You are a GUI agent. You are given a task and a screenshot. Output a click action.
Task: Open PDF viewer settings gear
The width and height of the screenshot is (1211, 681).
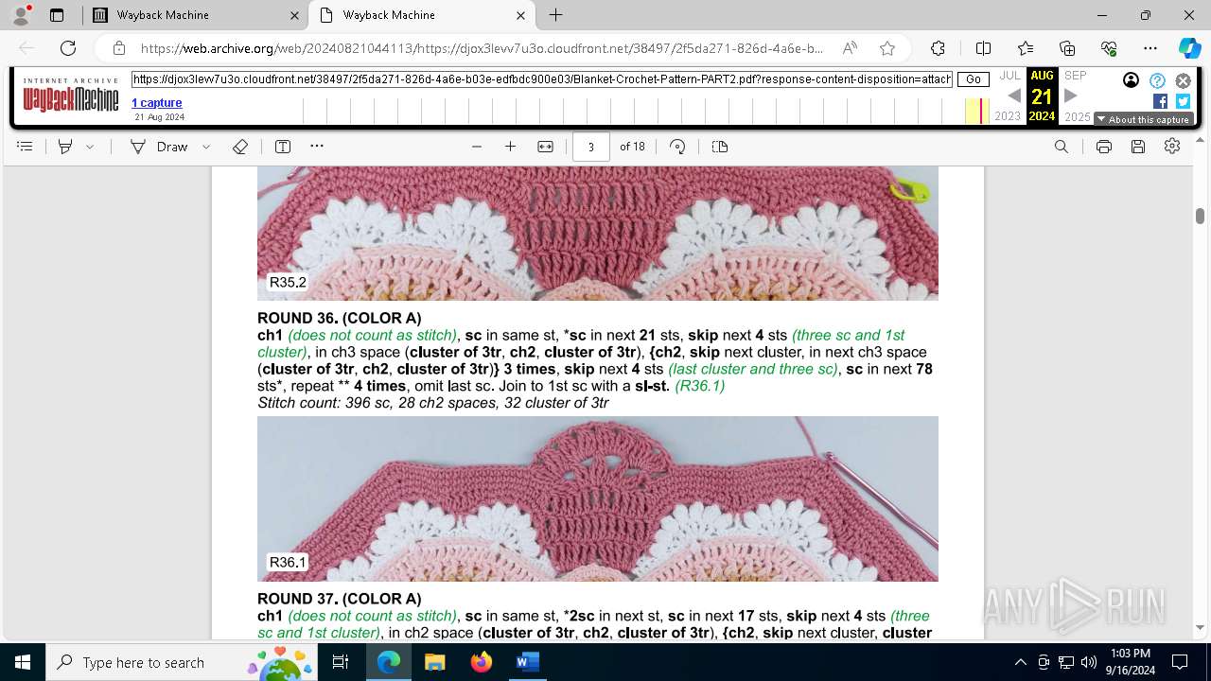(x=1173, y=147)
